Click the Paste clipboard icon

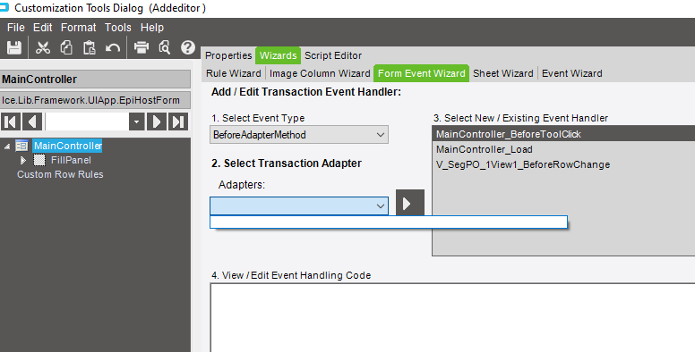point(90,47)
